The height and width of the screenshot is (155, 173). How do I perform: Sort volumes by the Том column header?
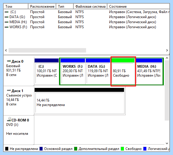[x=16, y=7]
